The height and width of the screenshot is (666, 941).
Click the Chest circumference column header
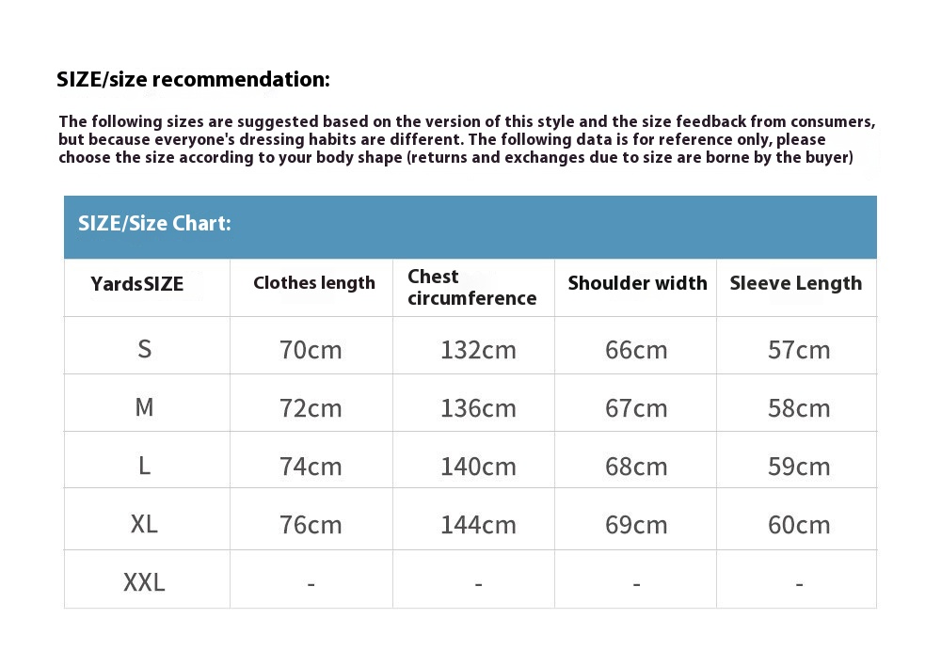tap(471, 287)
